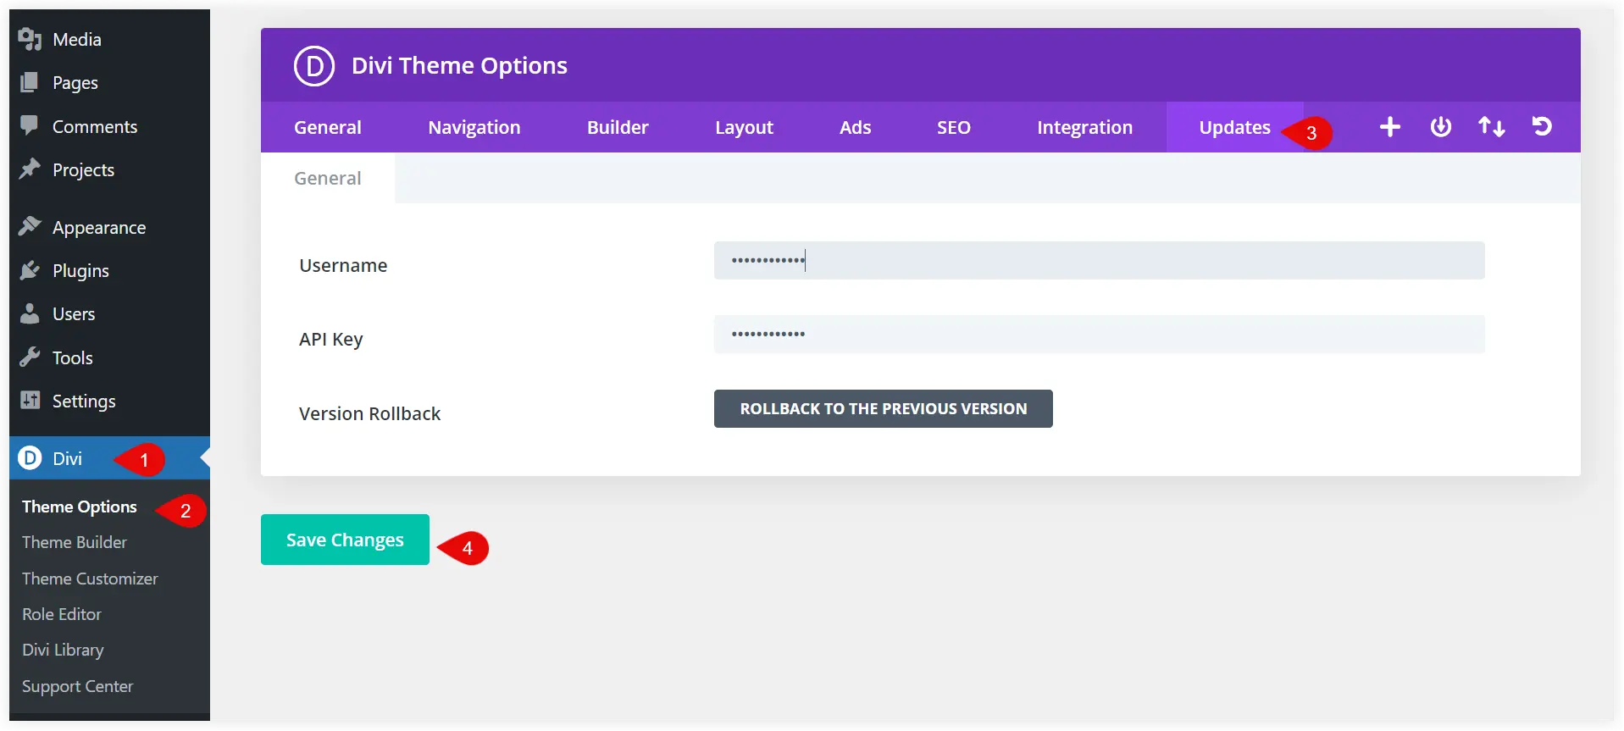
Task: Click the Settings sliders icon
Action: coord(30,400)
